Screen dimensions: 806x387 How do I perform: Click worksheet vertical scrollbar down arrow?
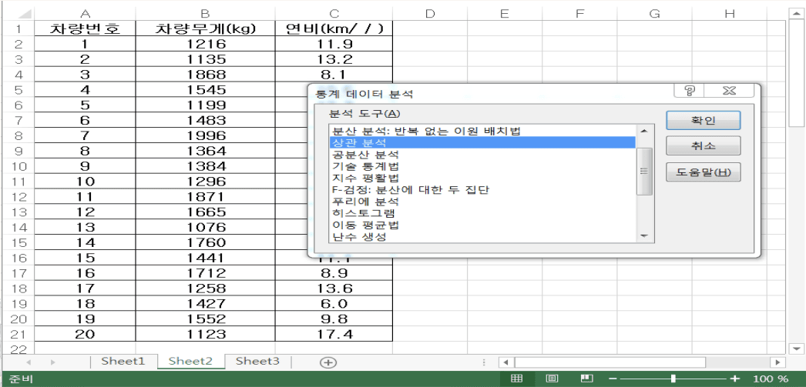click(x=798, y=349)
